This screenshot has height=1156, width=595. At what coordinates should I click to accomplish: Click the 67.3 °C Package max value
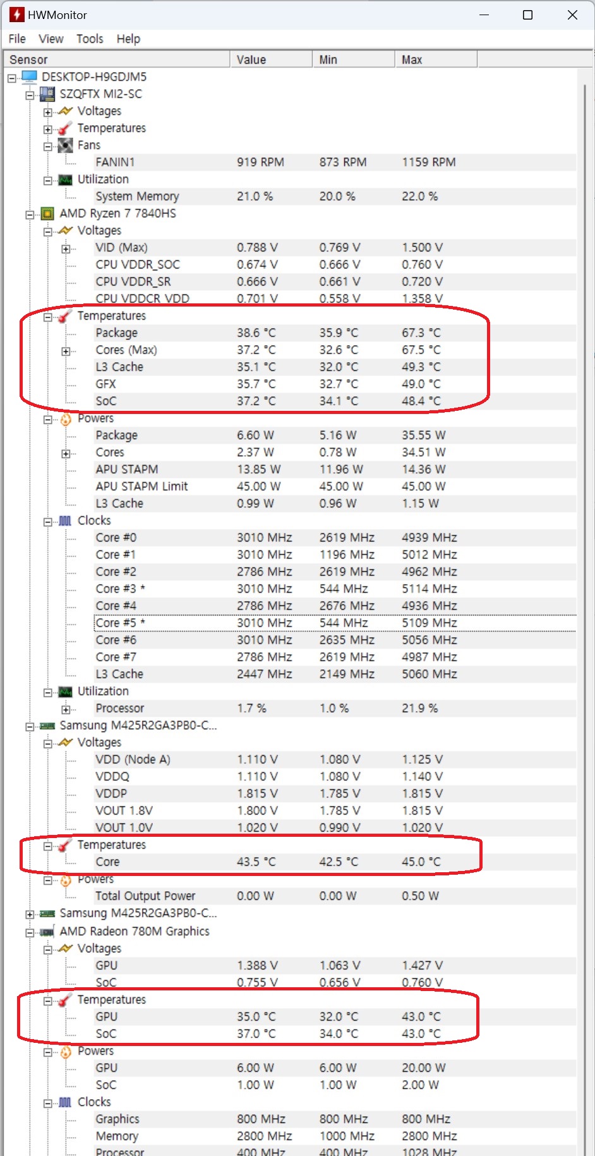(x=421, y=333)
